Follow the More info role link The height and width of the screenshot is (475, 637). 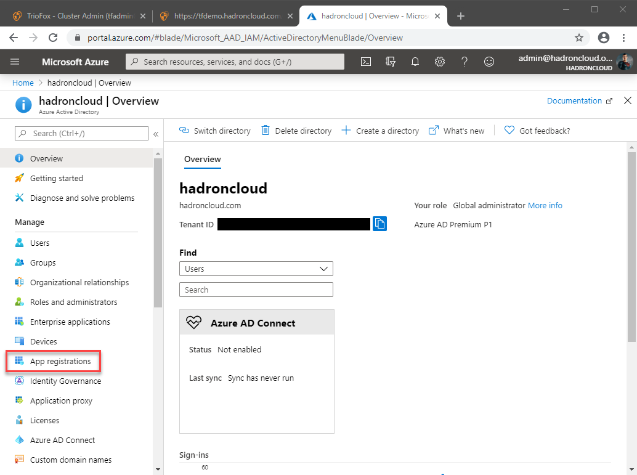click(x=545, y=206)
